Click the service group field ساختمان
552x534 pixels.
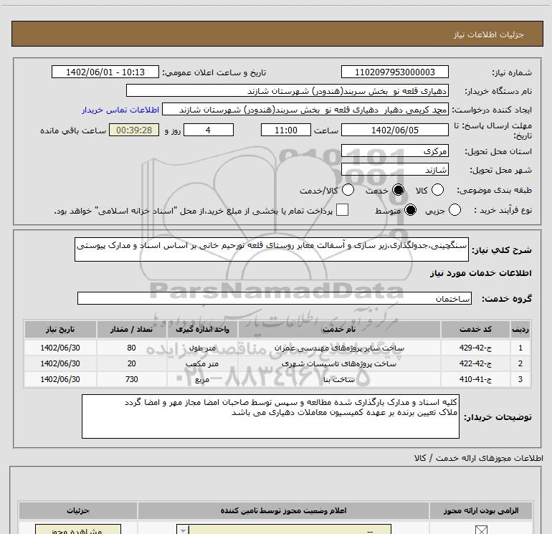(275, 298)
